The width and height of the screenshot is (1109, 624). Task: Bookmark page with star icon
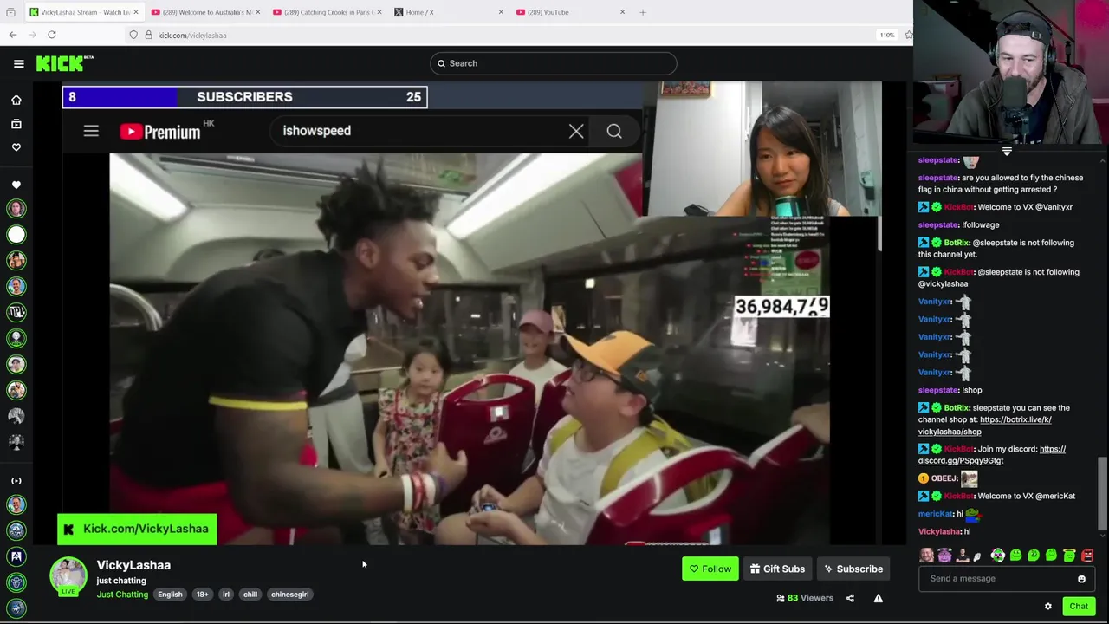908,35
